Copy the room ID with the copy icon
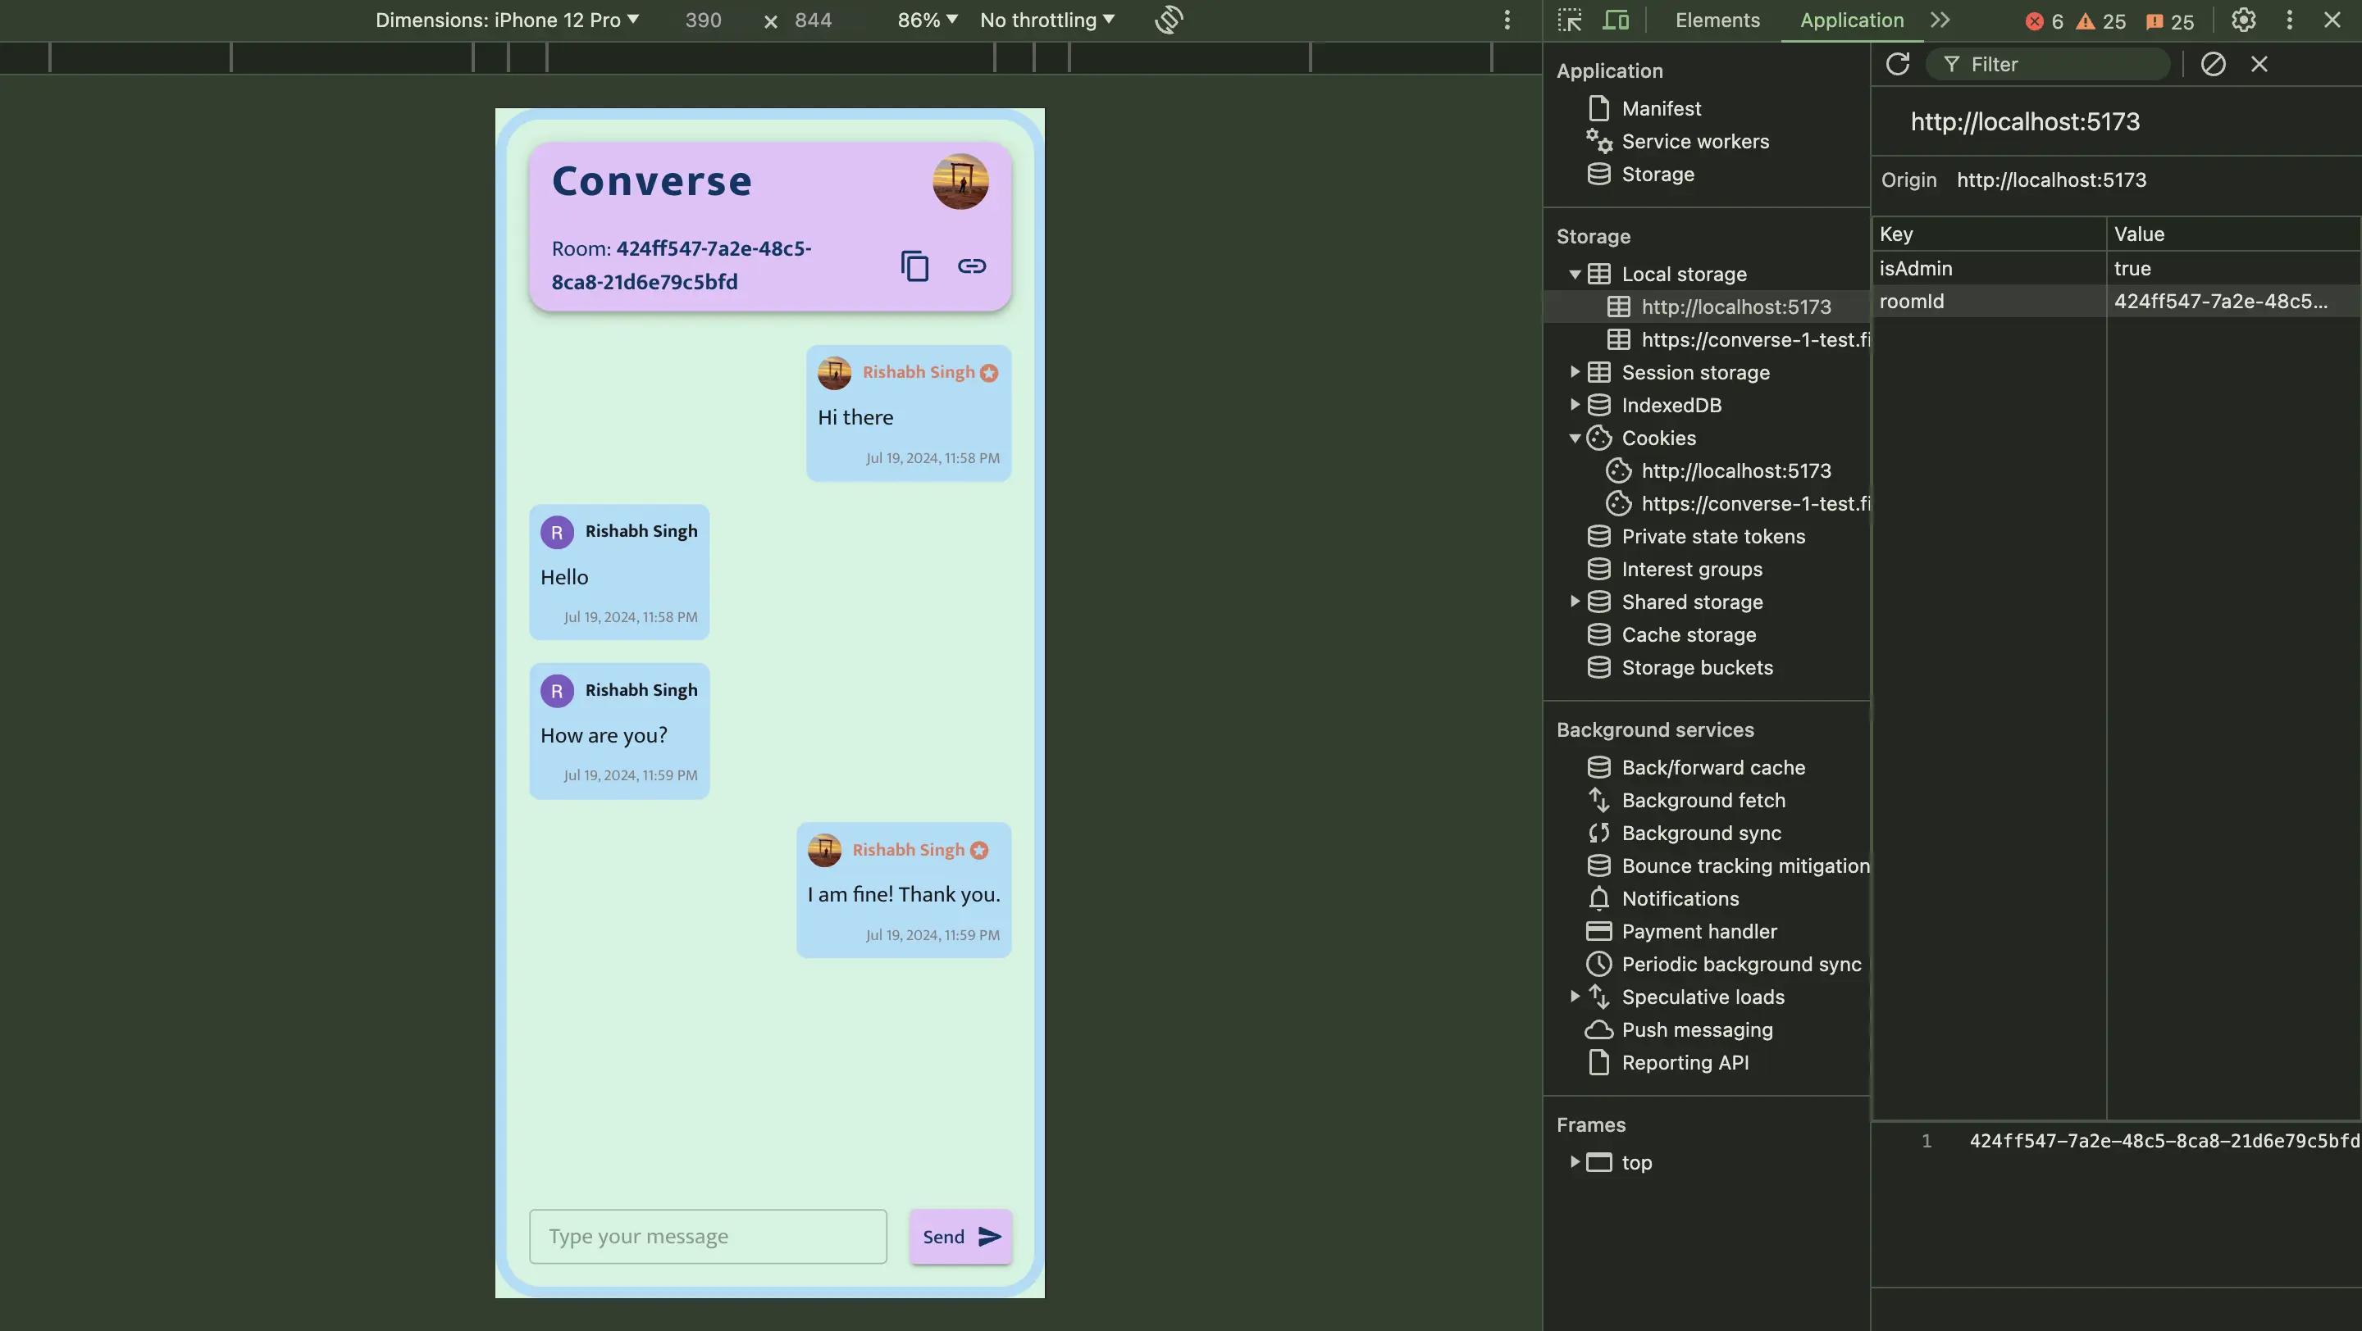Screen dimensions: 2362x1331 click(x=914, y=266)
